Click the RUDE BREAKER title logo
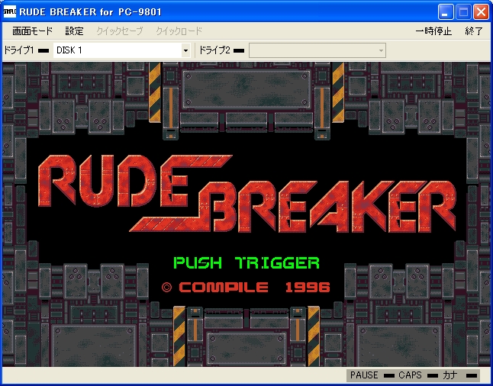Viewport: 493px width, 386px height. coord(246,193)
